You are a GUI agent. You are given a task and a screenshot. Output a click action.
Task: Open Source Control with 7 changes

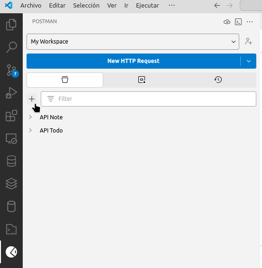click(x=11, y=70)
